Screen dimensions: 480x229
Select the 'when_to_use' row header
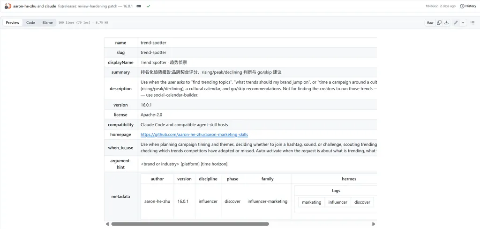[120, 148]
